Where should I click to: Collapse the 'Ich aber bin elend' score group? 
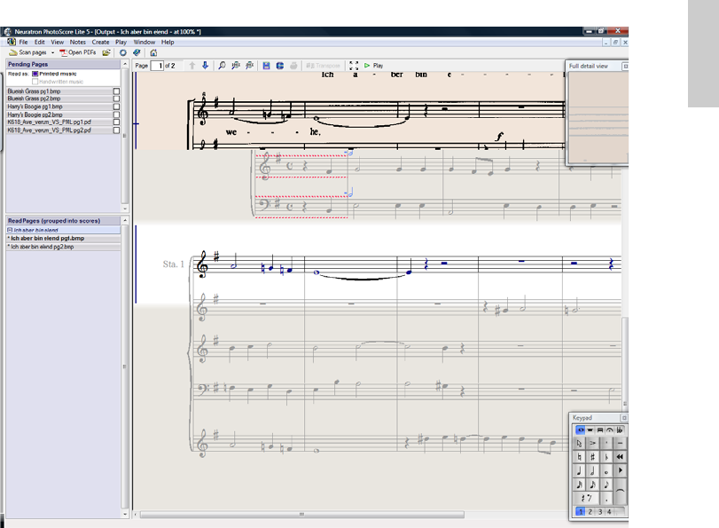10,230
